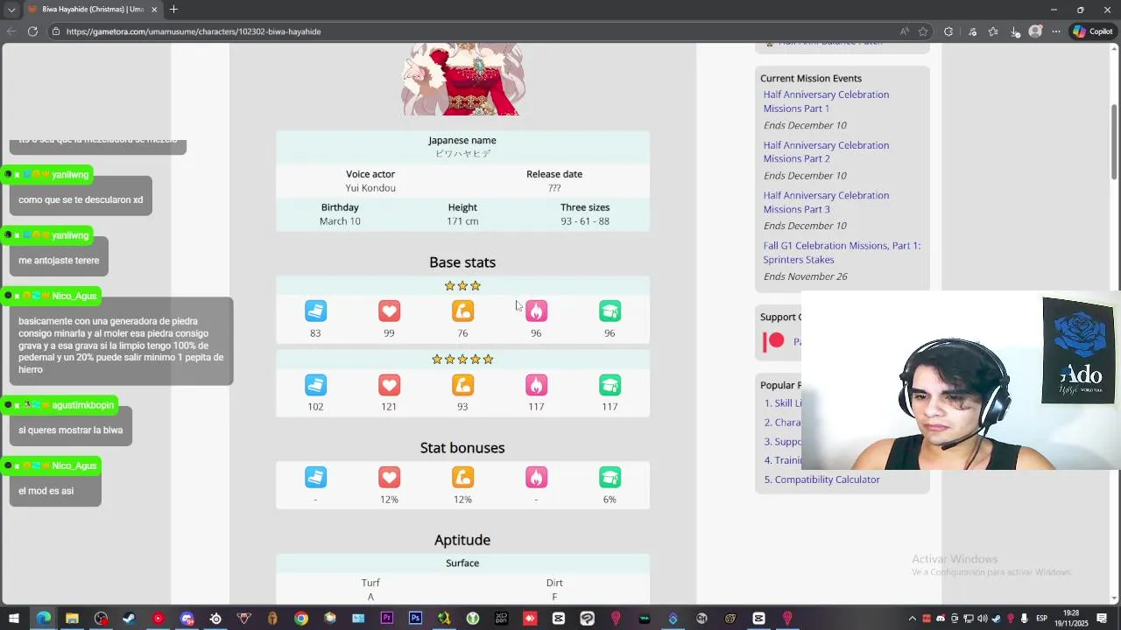The height and width of the screenshot is (630, 1121).
Task: Click the voice actor name Yui Kondou
Action: (x=370, y=188)
